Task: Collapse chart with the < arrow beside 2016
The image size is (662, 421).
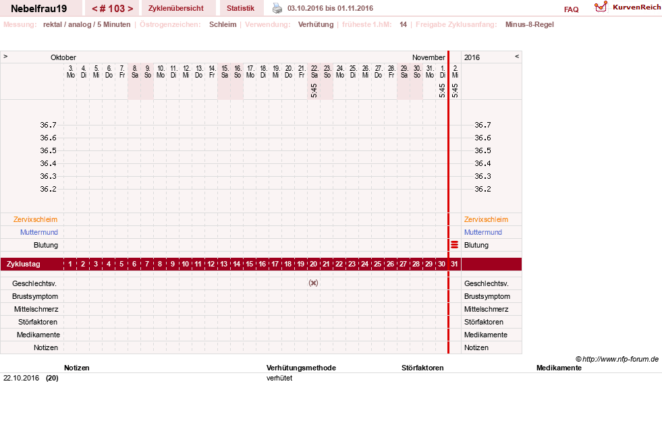Action: [x=517, y=56]
